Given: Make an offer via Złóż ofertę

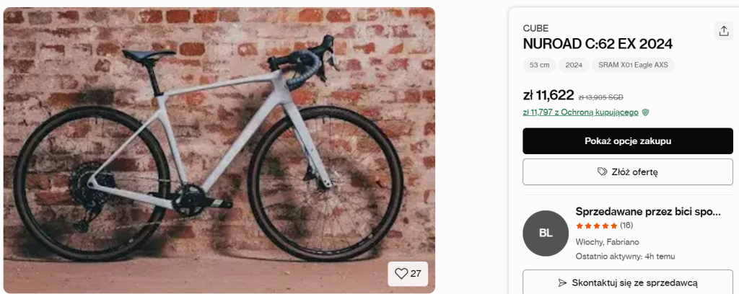Looking at the screenshot, I should 627,172.
